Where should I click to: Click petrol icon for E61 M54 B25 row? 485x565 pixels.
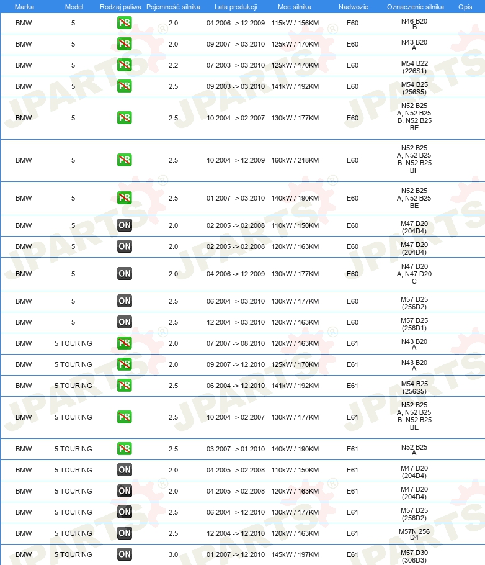[x=124, y=386]
